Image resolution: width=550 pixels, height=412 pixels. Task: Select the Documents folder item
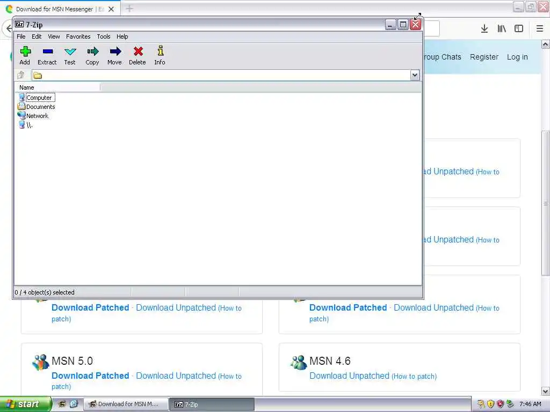tap(37, 107)
